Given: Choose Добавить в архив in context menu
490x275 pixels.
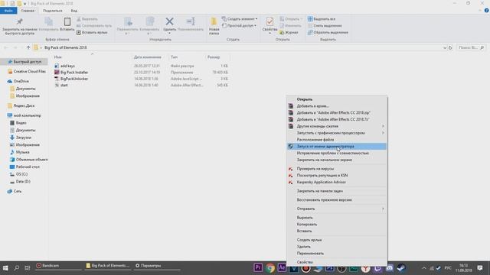Looking at the screenshot, I should pyautogui.click(x=337, y=106).
